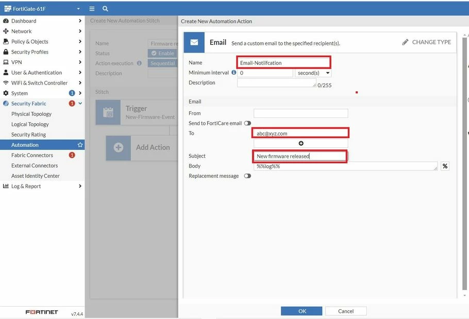The width and height of the screenshot is (469, 319).
Task: Click the User & Authentication person icon
Action: 6,72
